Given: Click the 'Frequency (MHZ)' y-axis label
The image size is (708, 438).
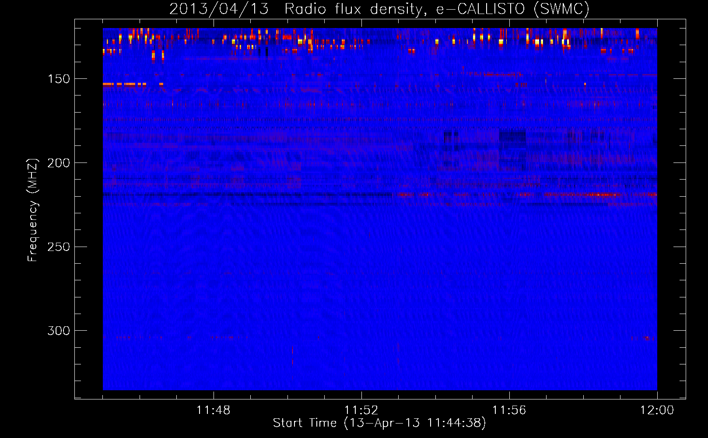Looking at the screenshot, I should pos(33,210).
